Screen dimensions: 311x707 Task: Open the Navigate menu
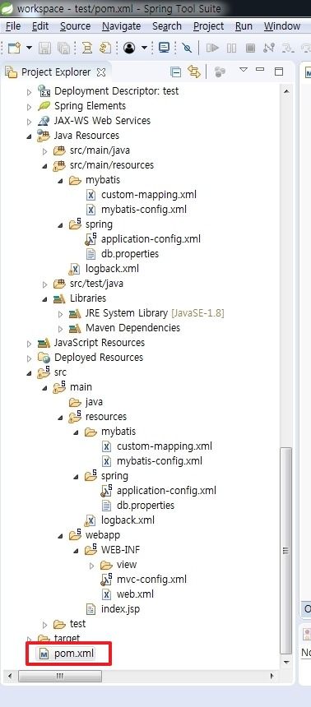tap(122, 26)
